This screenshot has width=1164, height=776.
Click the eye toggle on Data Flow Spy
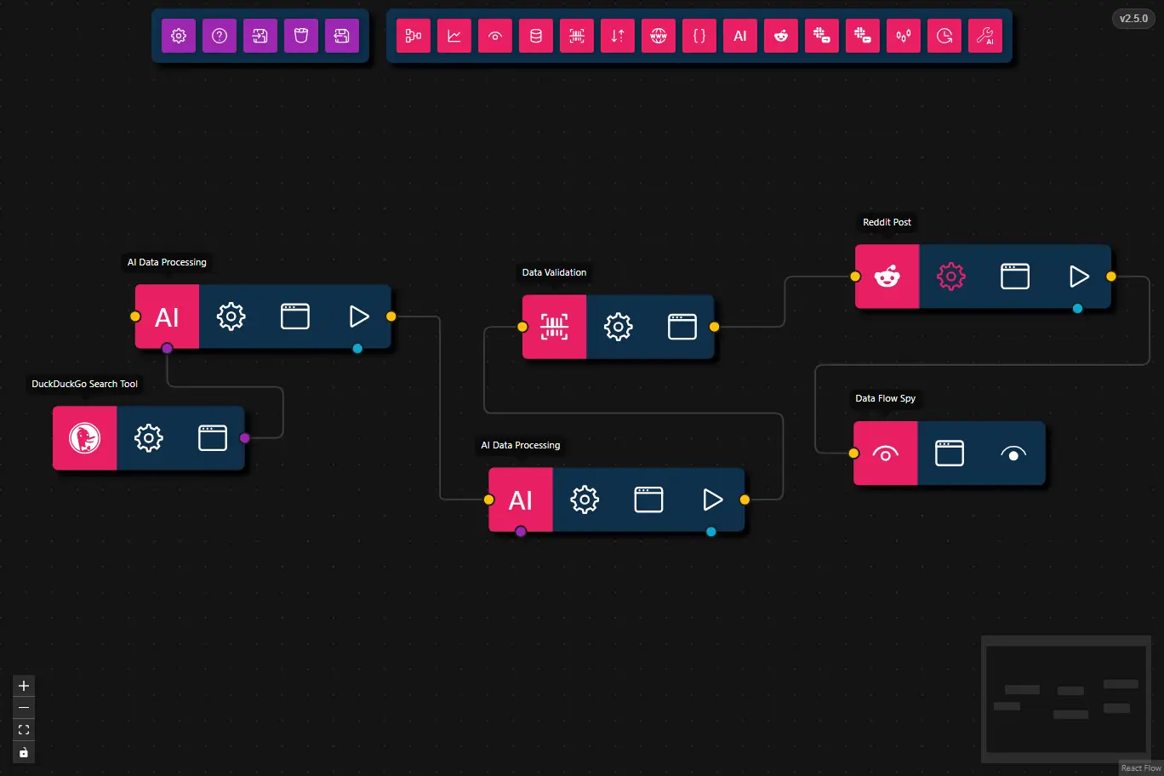pyautogui.click(x=1013, y=454)
